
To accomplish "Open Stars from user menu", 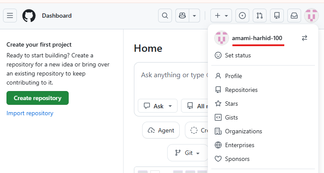I will [263, 104].
